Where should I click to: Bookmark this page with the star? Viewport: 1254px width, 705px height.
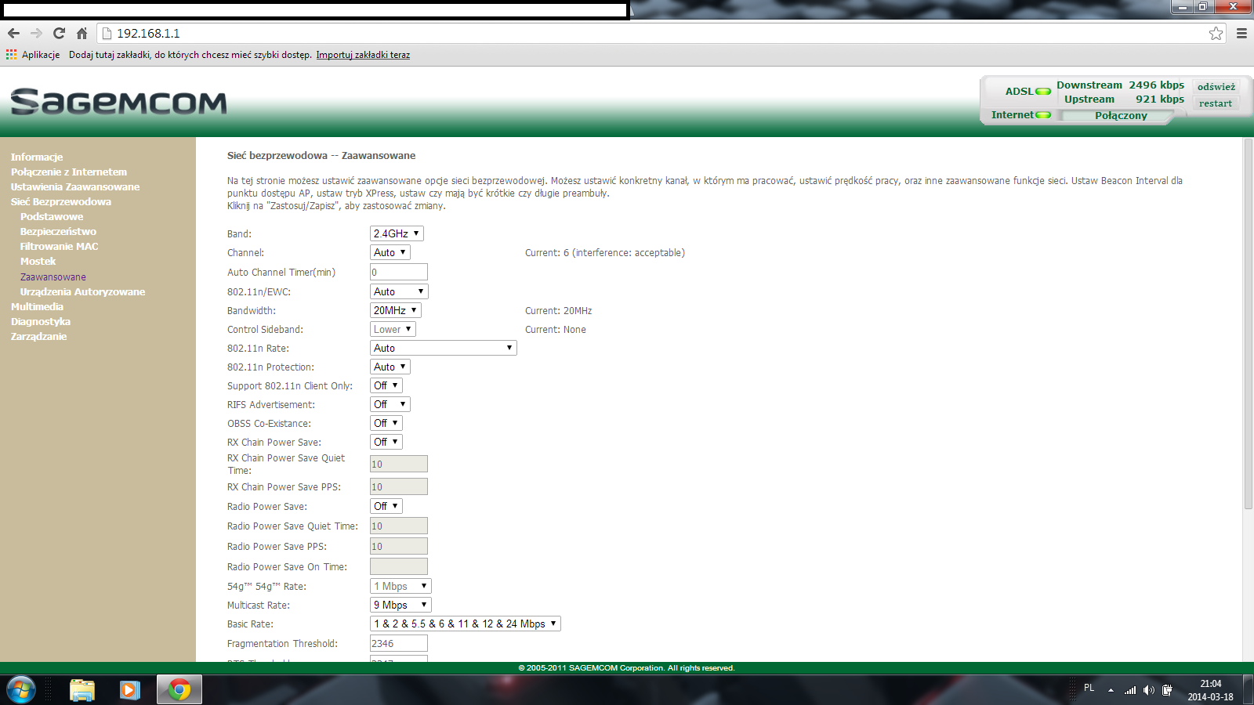click(x=1216, y=33)
